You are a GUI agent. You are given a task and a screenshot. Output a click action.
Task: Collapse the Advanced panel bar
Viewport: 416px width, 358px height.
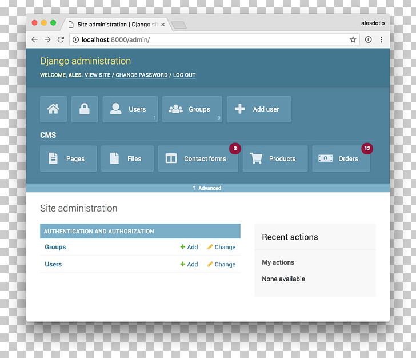(x=208, y=188)
